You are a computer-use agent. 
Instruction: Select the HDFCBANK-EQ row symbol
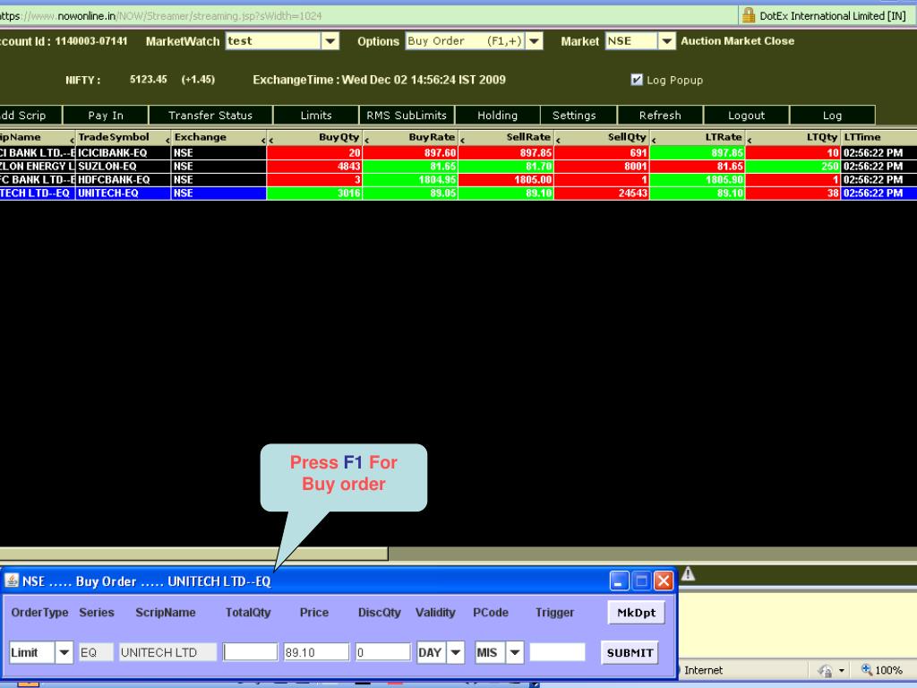click(123, 179)
